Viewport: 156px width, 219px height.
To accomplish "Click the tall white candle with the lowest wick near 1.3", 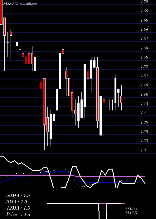I will pyautogui.click(x=101, y=116).
